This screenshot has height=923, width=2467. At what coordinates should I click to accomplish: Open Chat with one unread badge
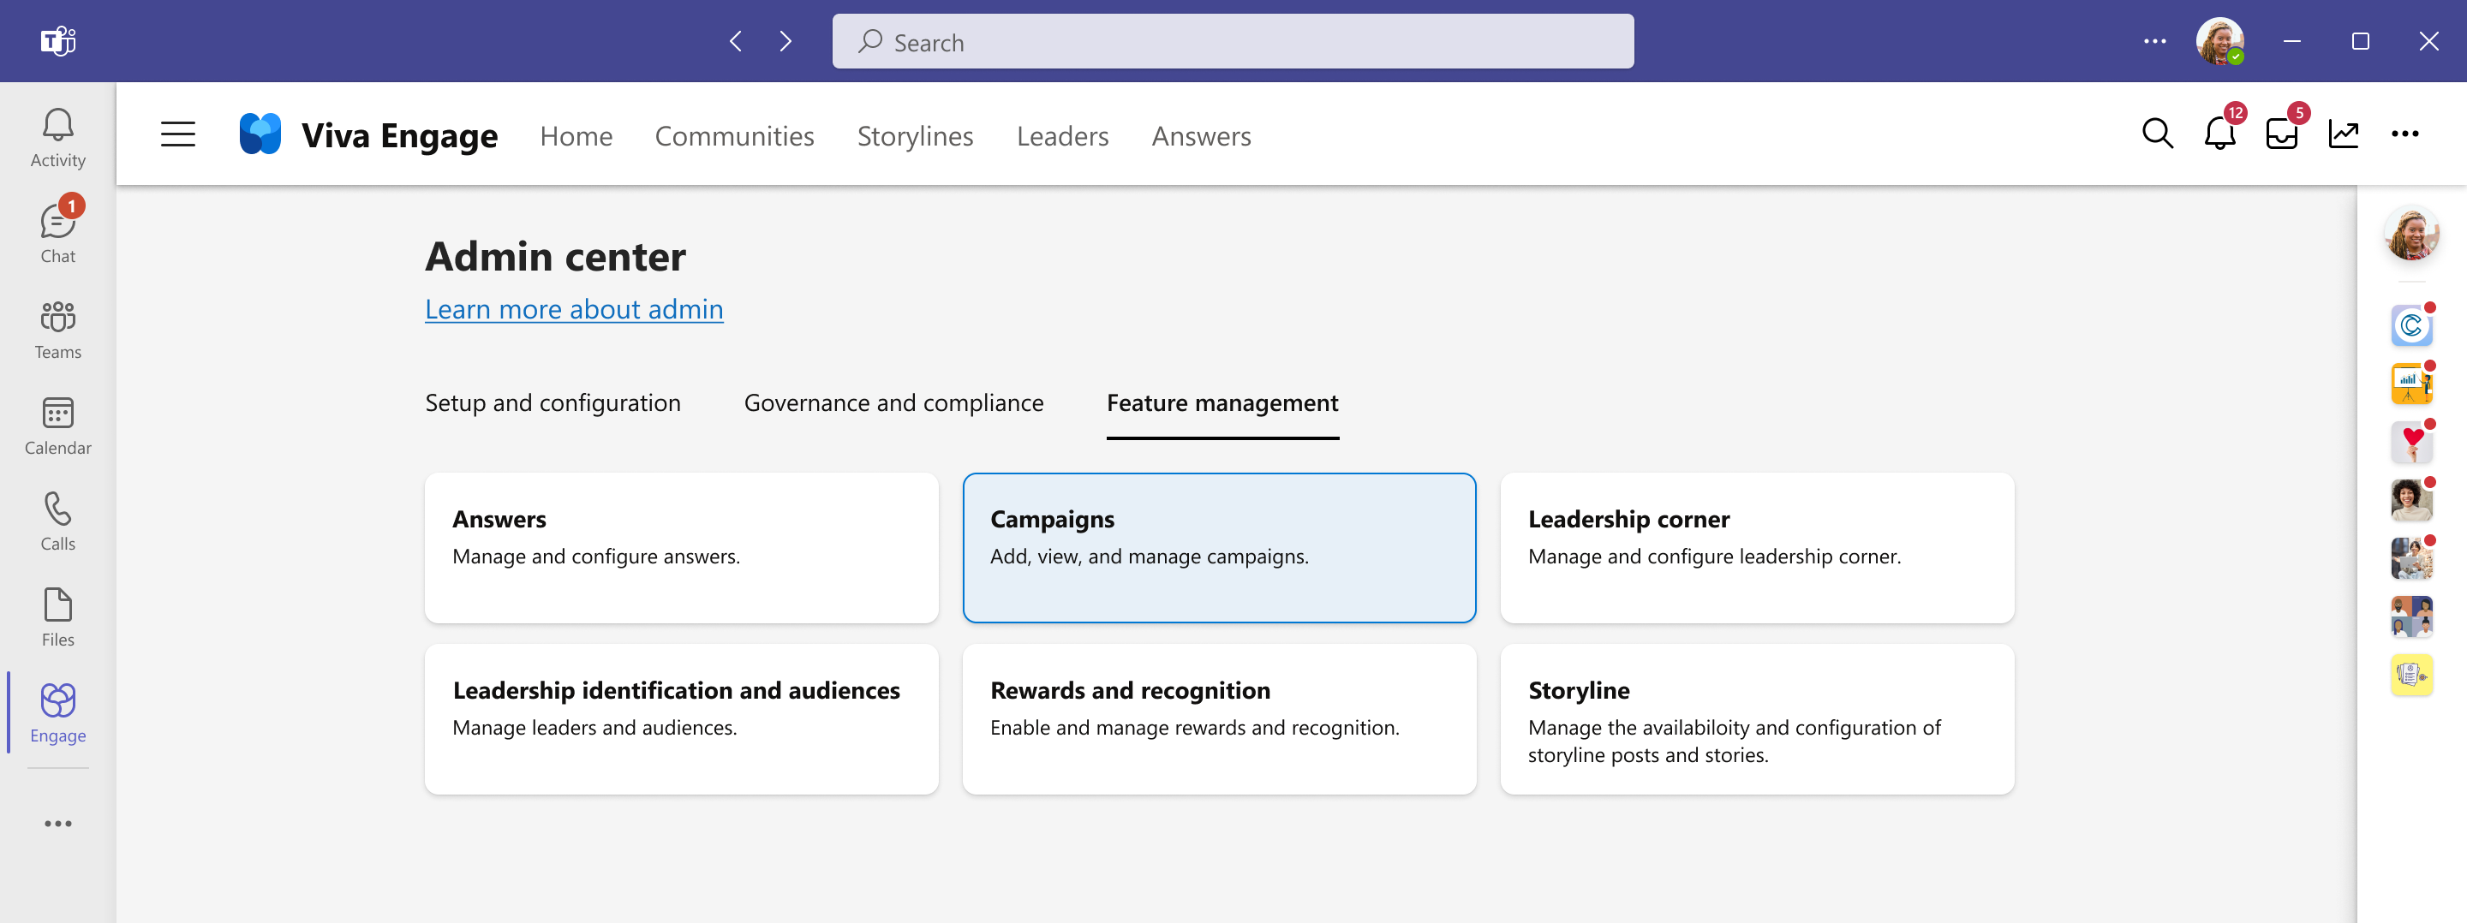(x=57, y=234)
